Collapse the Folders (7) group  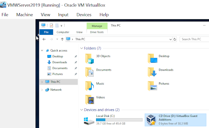(82, 48)
